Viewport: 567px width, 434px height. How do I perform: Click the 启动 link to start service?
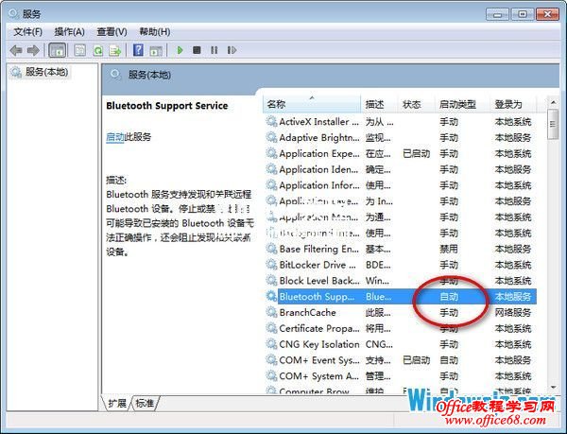tap(115, 137)
